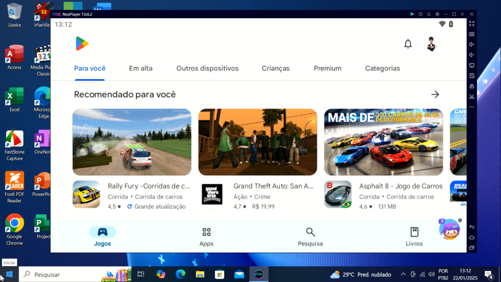Screen dimensions: 501x282
Task: Open the NoxPlayer settings gear icon
Action: coord(437,14)
